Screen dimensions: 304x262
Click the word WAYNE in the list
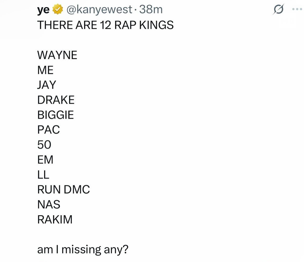[x=57, y=55]
